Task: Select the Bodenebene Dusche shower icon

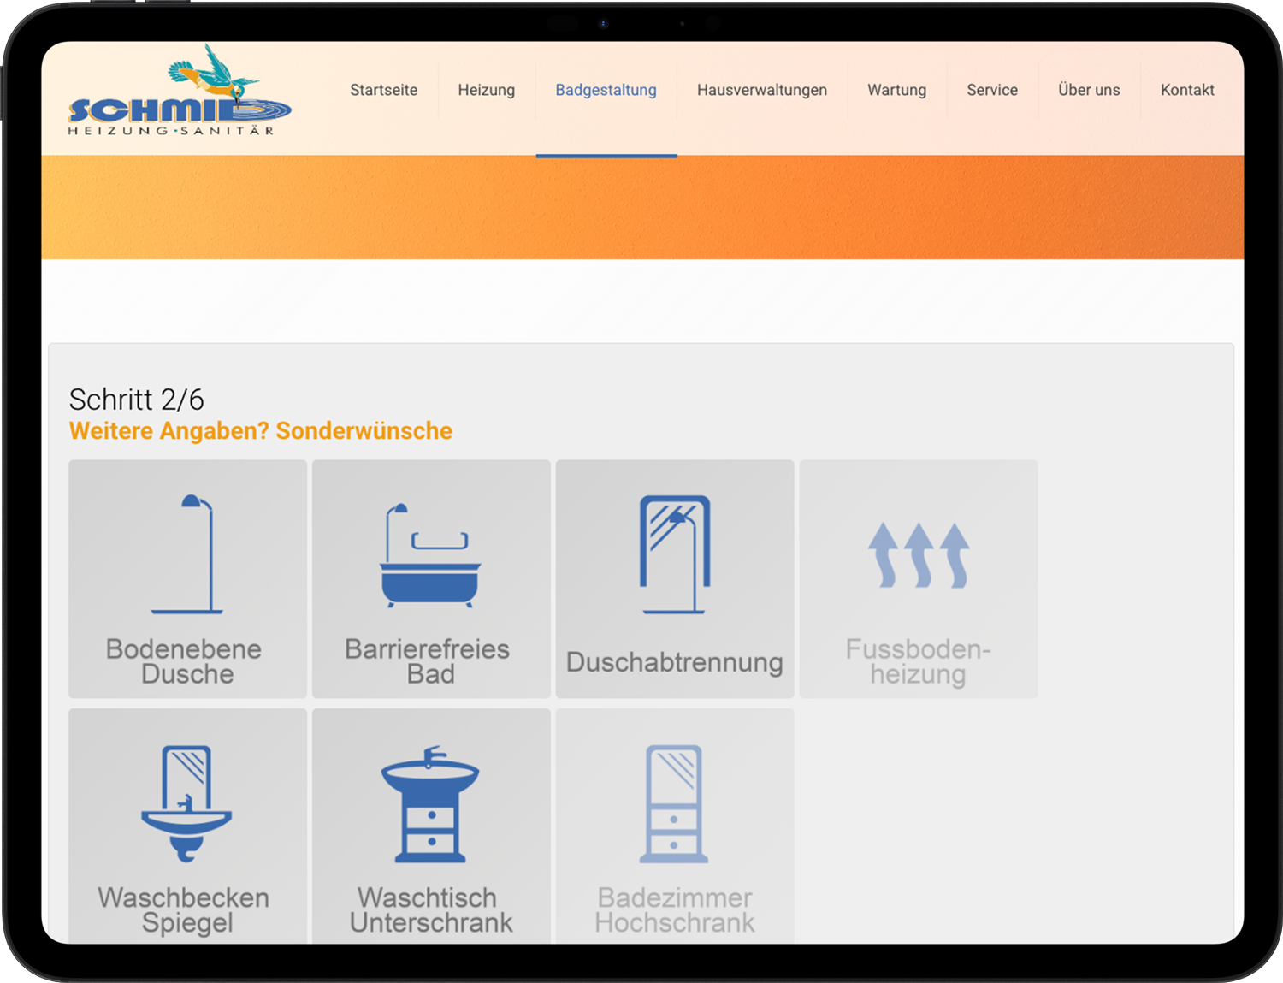Action: coord(187,554)
